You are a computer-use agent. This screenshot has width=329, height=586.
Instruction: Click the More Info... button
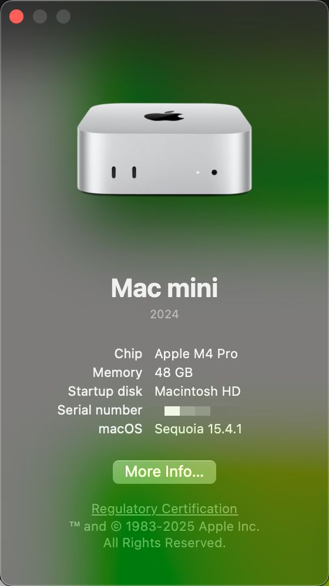tap(164, 472)
